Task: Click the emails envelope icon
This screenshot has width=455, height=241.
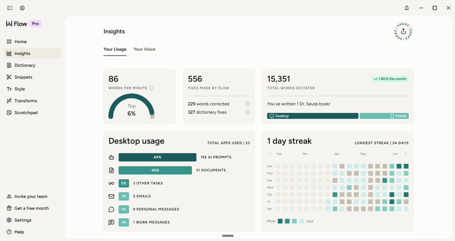Action: 111,196
